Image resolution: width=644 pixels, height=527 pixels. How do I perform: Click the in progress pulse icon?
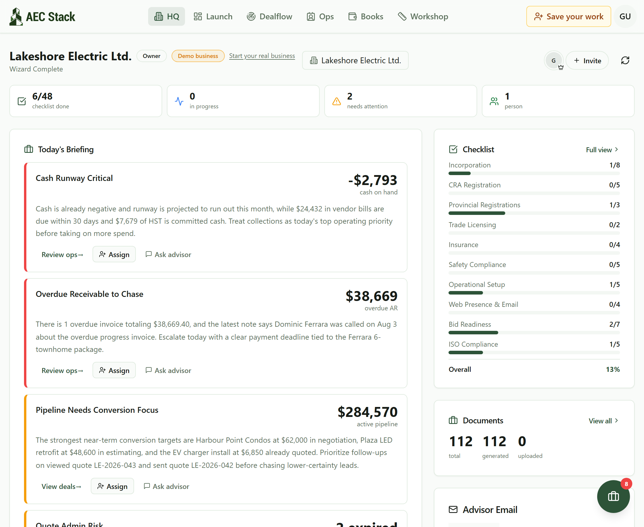[x=179, y=101]
